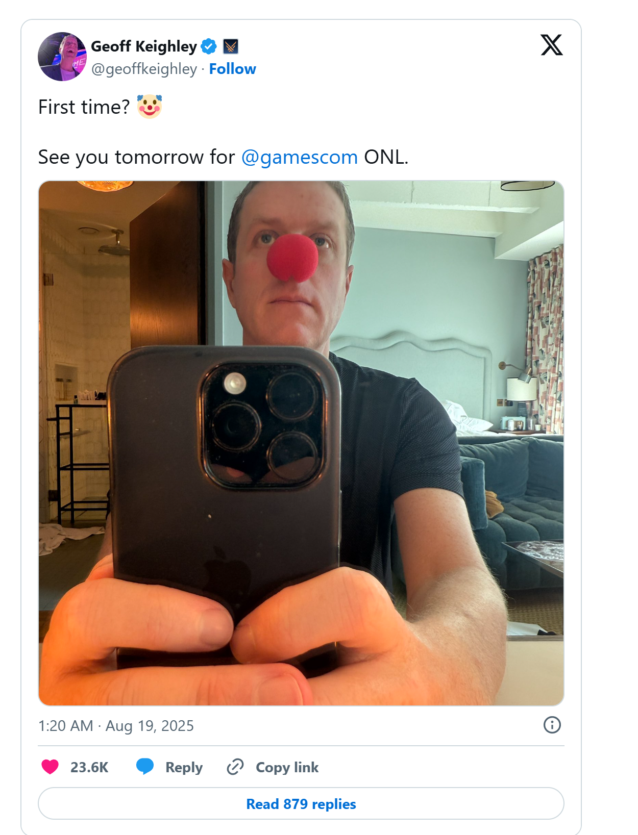Open the 1:20 AM · Aug 19, 2025 timestamp

pos(116,725)
